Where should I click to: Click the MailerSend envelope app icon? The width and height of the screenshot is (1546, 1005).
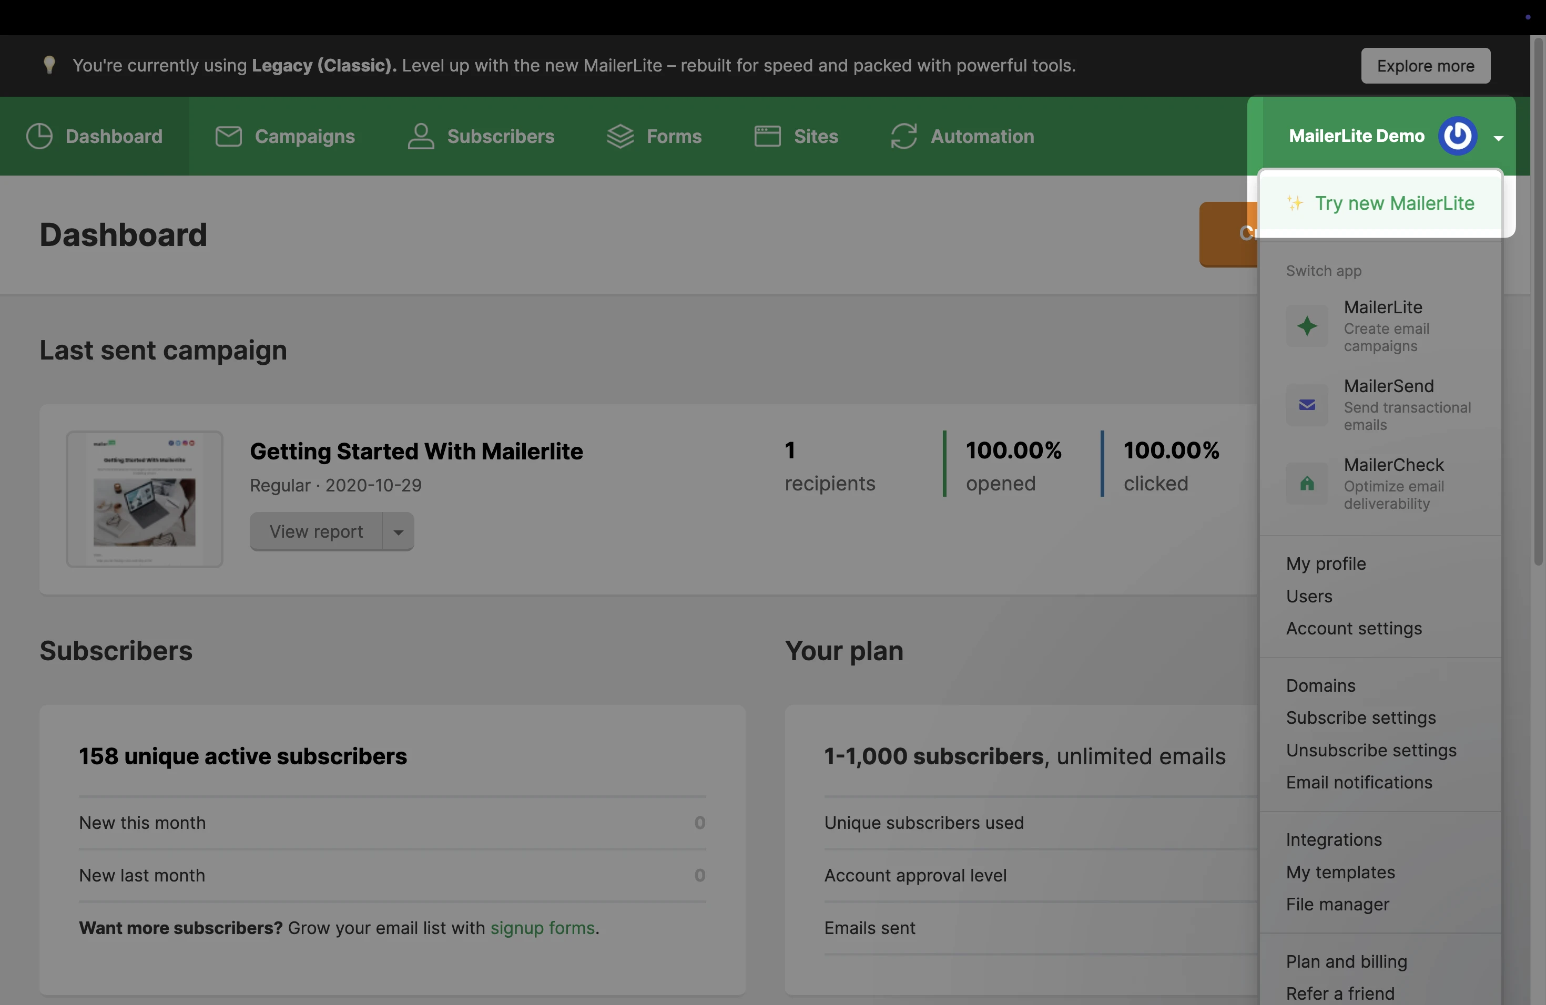pyautogui.click(x=1307, y=405)
